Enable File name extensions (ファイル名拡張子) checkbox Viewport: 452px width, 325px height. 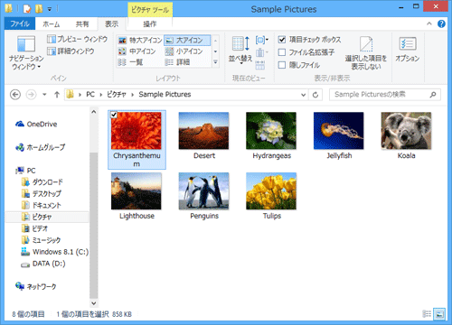tap(282, 52)
